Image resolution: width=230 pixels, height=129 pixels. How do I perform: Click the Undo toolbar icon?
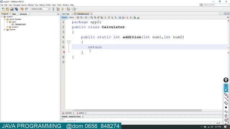click(x=22, y=9)
